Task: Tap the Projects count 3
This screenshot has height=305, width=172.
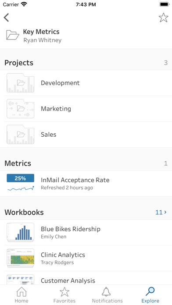Action: (165, 63)
